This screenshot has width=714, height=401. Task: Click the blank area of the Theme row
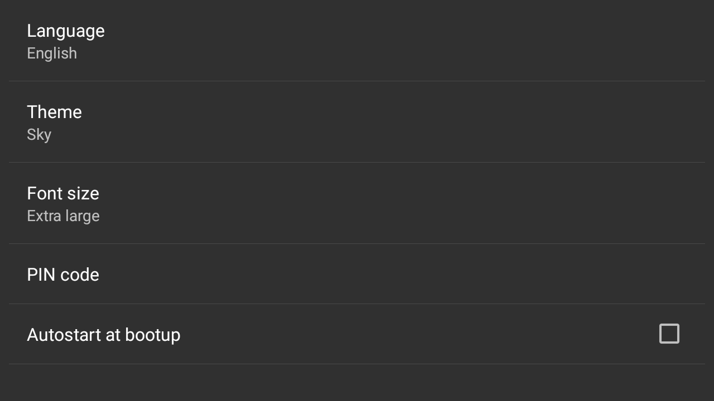tap(390, 122)
